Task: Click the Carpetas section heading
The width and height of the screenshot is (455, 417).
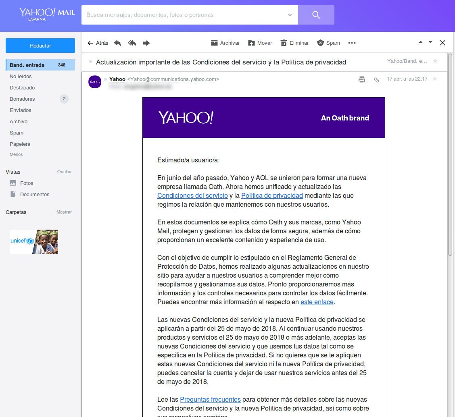Action: (16, 212)
